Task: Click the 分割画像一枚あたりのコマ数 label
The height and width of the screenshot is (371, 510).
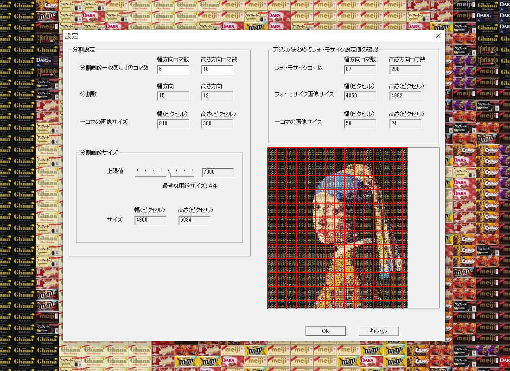Action: click(114, 68)
